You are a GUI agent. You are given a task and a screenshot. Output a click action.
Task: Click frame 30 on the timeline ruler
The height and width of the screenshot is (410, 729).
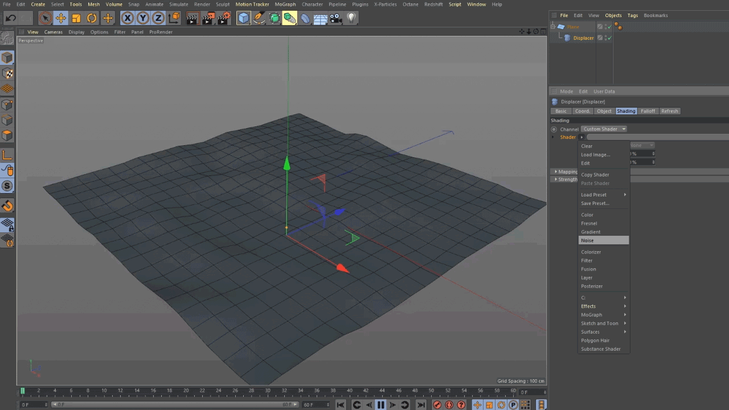click(x=268, y=391)
